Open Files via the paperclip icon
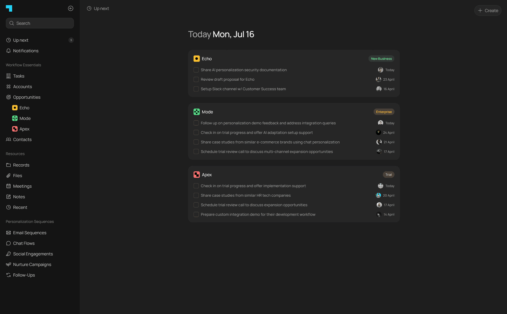This screenshot has height=314, width=507. point(9,176)
